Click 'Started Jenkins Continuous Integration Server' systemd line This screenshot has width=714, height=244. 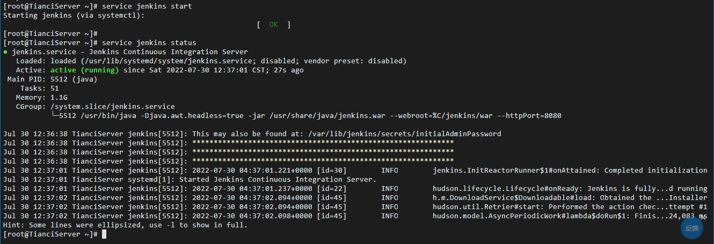tap(275, 179)
